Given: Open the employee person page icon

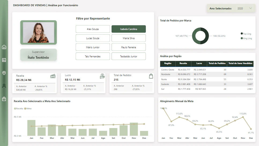Looking at the screenshot, I should tap(4, 86).
